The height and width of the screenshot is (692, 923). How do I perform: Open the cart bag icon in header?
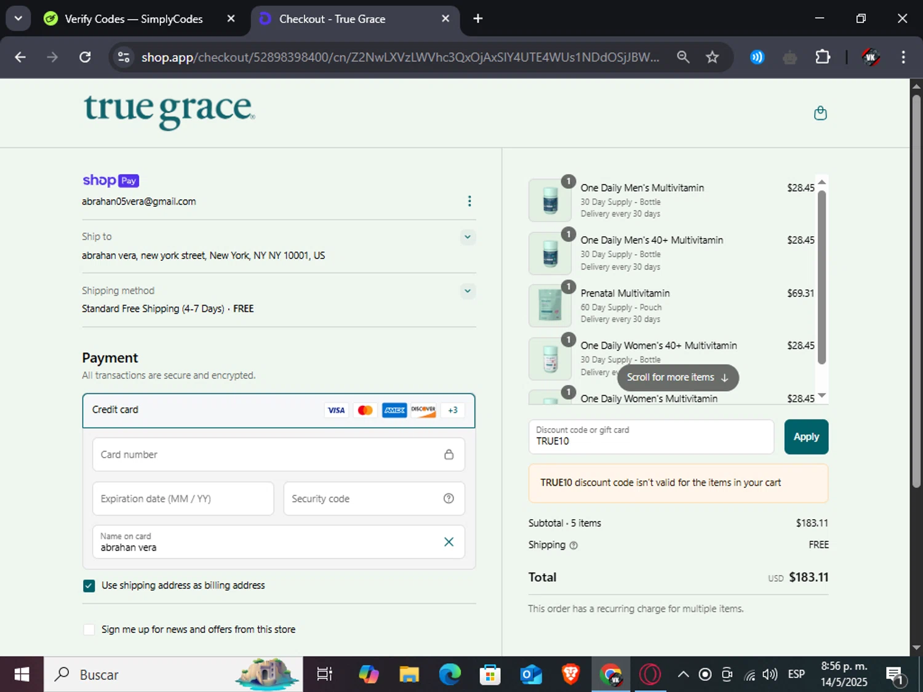(820, 113)
